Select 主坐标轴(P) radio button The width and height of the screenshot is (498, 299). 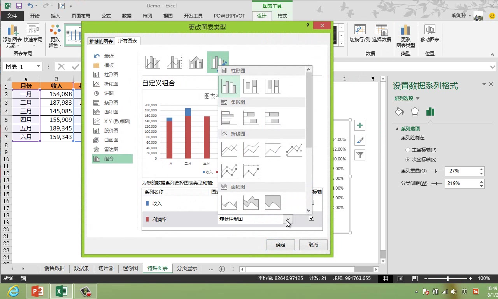pos(408,149)
